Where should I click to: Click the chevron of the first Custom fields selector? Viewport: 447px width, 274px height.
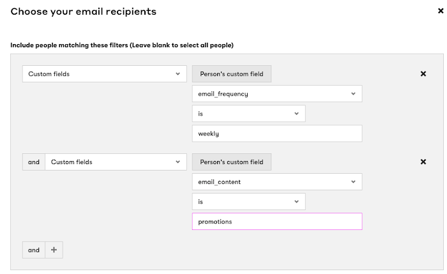[178, 74]
